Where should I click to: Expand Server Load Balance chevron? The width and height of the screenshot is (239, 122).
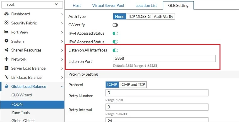click(x=62, y=69)
